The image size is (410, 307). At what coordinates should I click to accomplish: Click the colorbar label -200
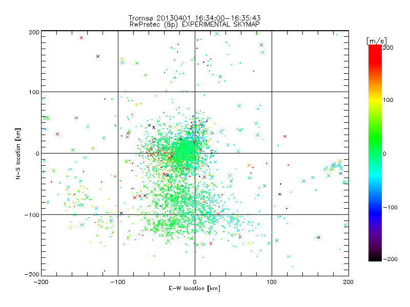[390, 259]
